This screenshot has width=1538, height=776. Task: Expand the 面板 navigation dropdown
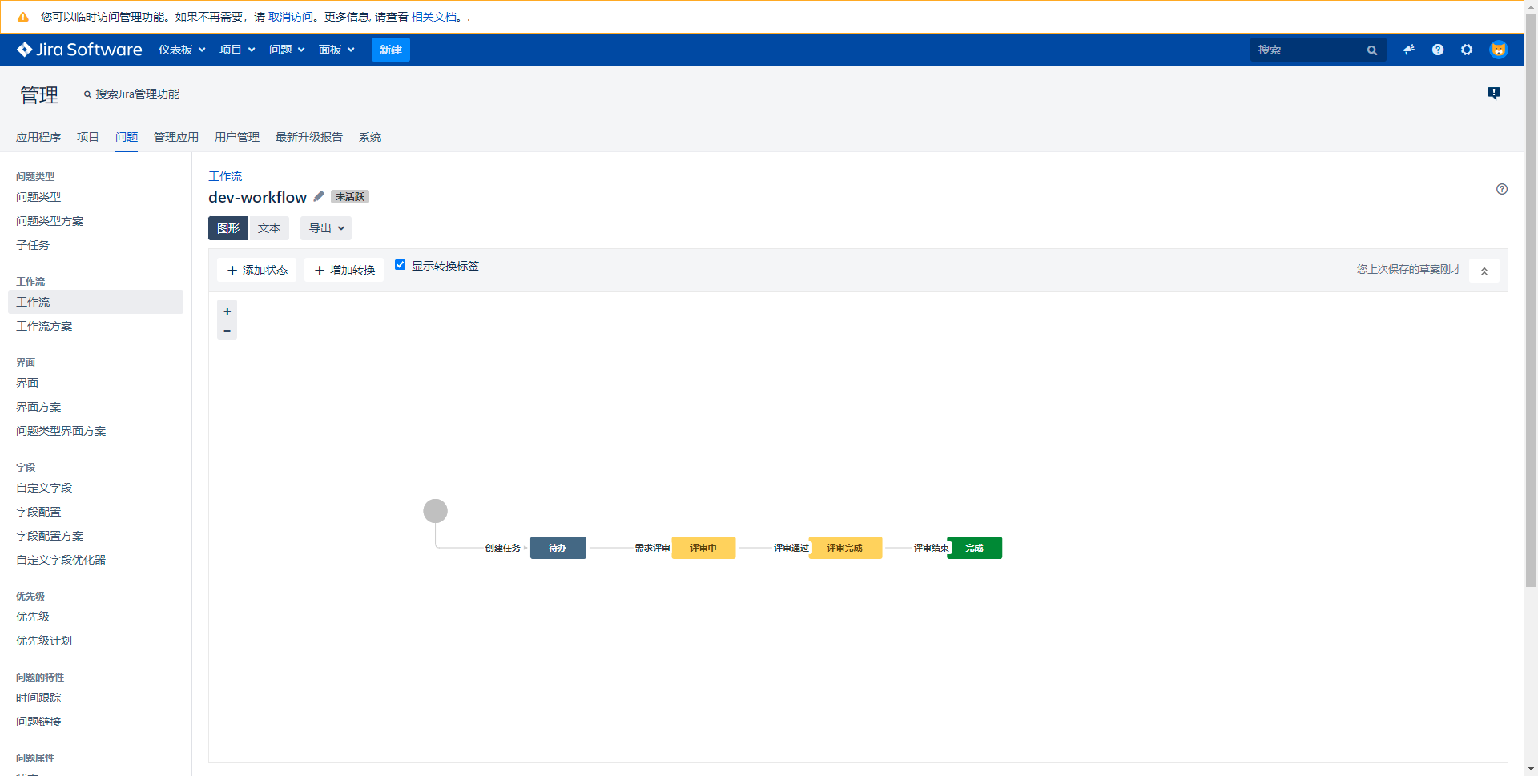tap(336, 50)
